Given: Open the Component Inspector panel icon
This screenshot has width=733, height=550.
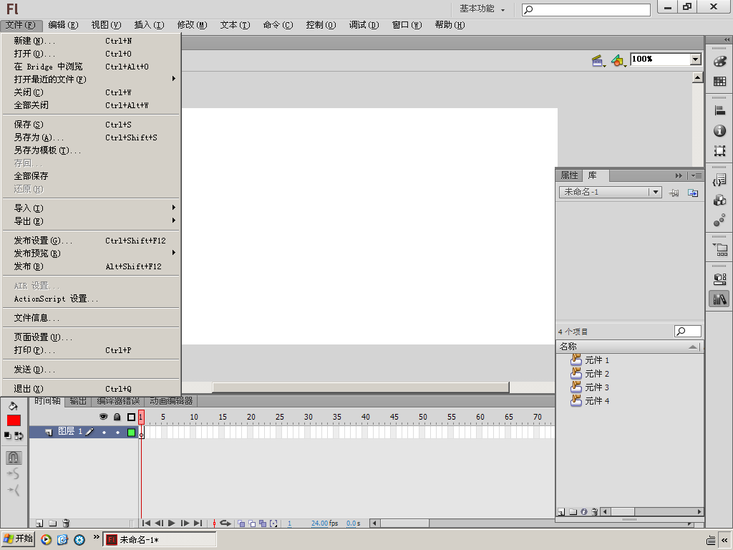Looking at the screenshot, I should pyautogui.click(x=719, y=279).
